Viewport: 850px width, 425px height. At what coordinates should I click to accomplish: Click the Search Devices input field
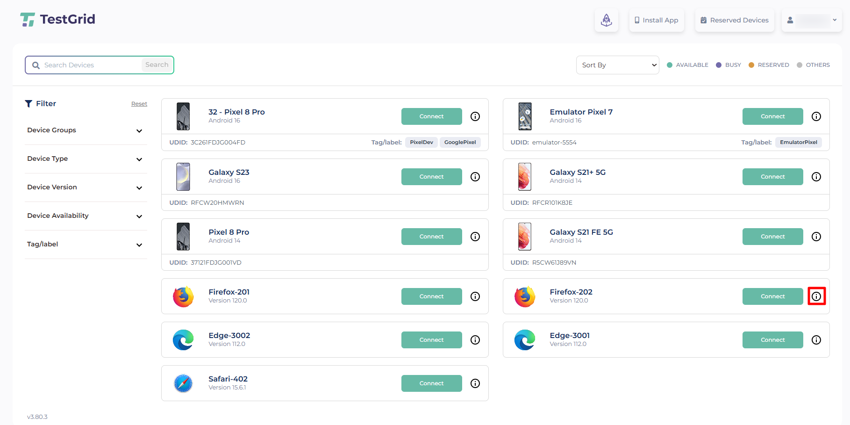(91, 65)
